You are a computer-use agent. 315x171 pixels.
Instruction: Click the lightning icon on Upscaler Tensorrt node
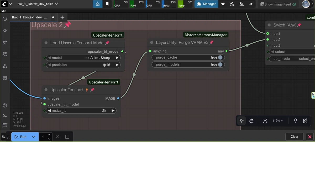[x=87, y=90]
